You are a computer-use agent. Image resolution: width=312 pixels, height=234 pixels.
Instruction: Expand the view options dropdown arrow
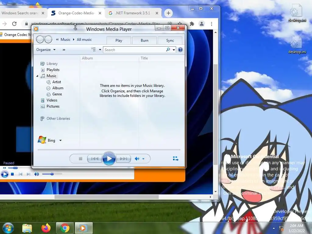tap(100, 50)
